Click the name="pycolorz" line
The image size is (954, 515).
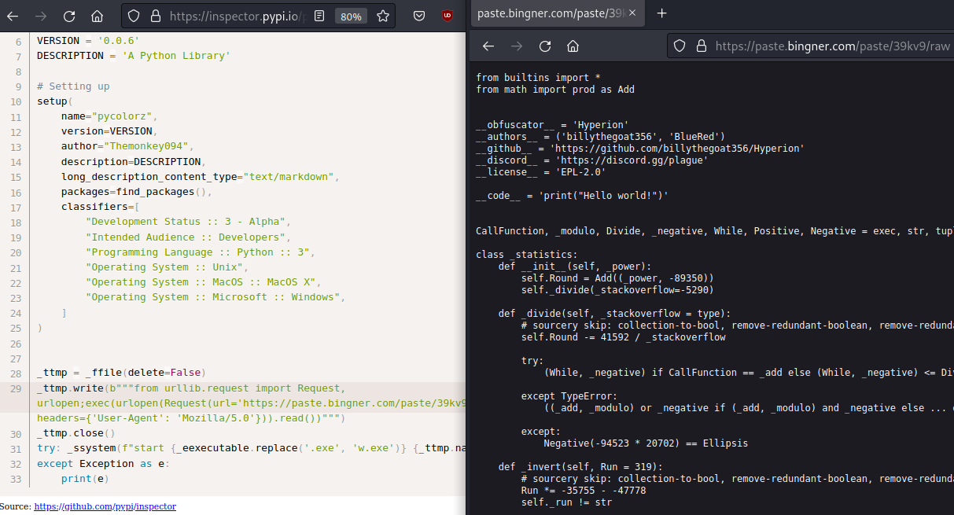[110, 116]
